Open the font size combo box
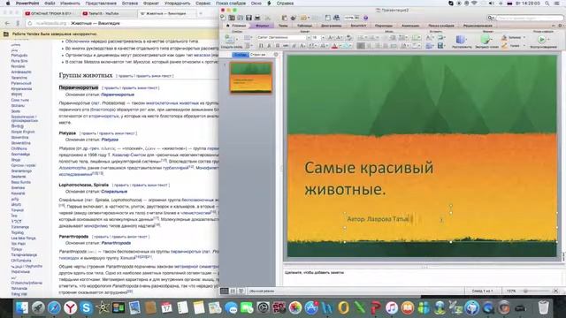Screen dimensions: 566x318 point(318,37)
